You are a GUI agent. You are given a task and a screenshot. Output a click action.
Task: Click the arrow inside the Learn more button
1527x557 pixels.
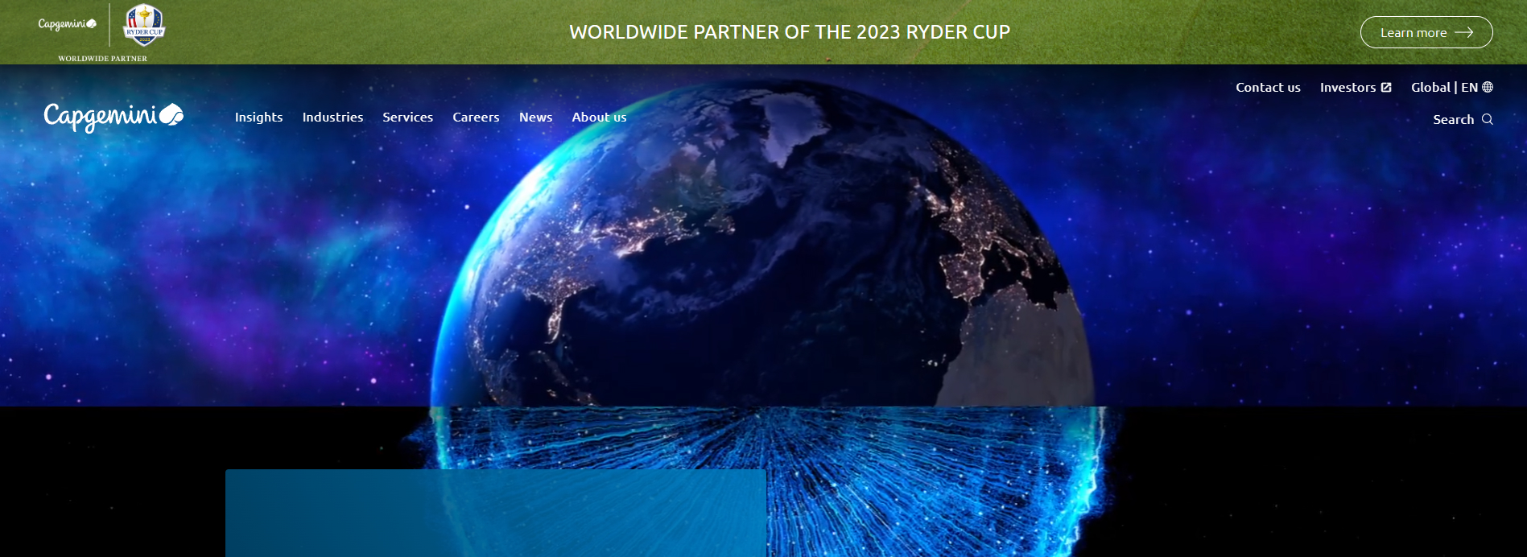pyautogui.click(x=1464, y=32)
